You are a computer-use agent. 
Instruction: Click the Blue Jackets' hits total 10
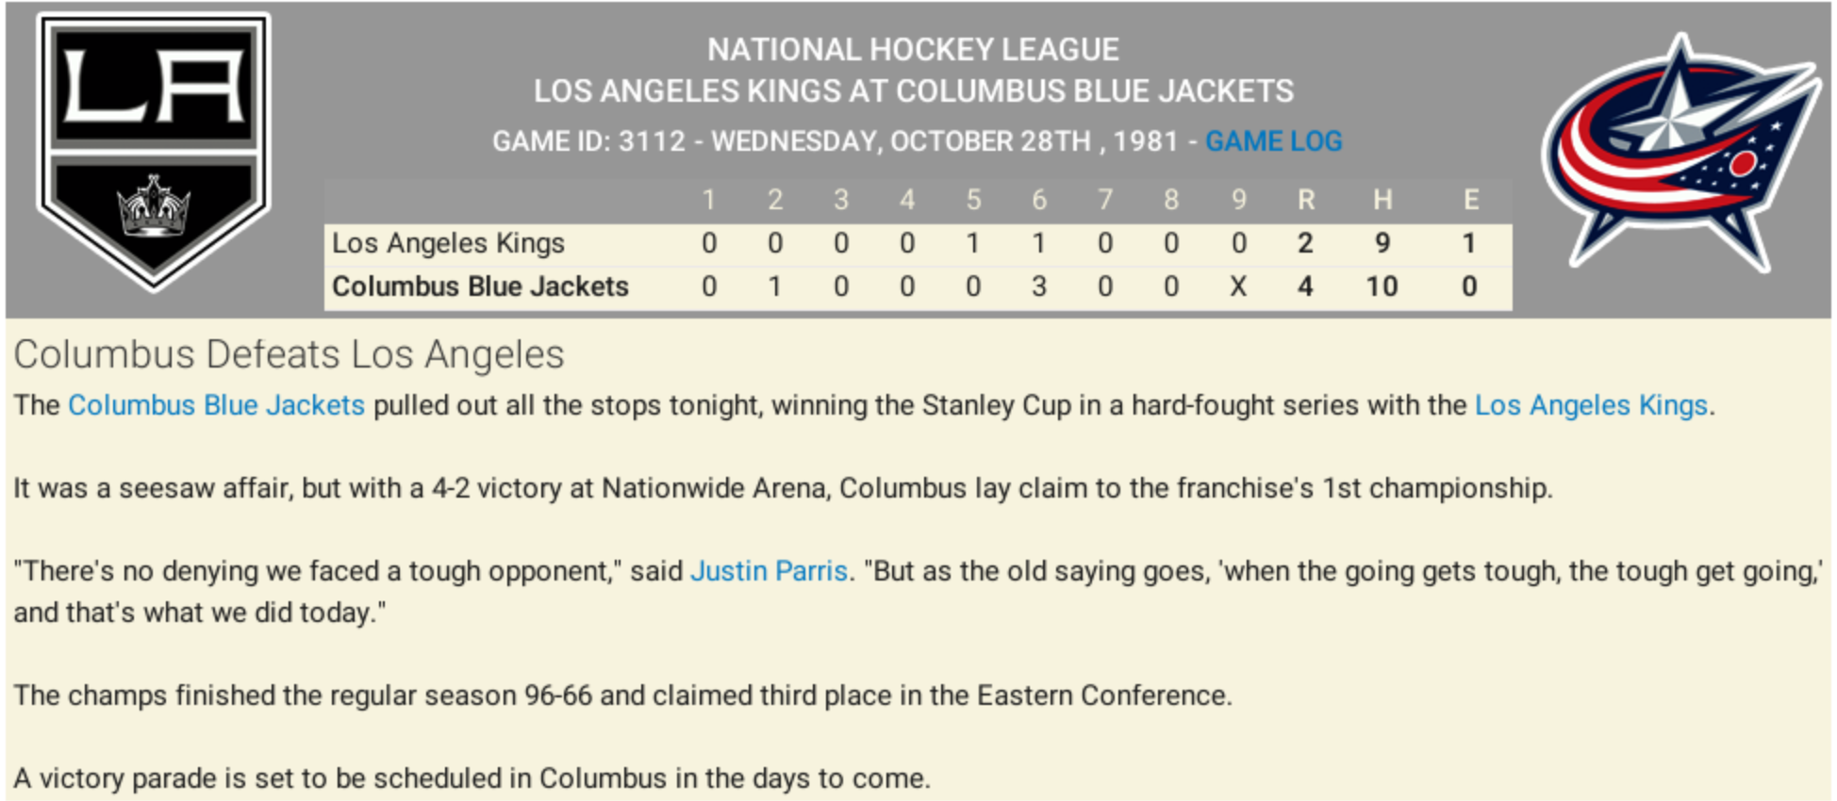[1382, 286]
